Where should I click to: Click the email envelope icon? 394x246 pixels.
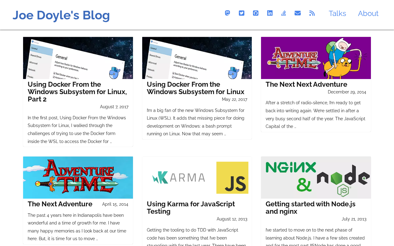(x=298, y=13)
